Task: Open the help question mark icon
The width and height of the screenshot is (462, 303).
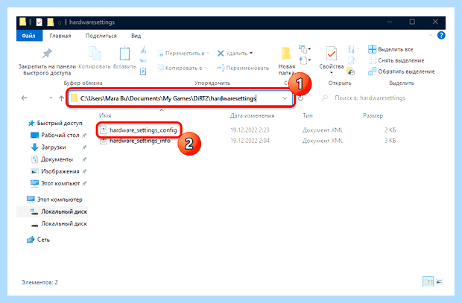Action: (441, 36)
